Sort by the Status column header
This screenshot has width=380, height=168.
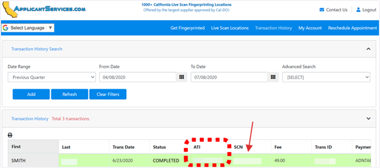[170, 147]
